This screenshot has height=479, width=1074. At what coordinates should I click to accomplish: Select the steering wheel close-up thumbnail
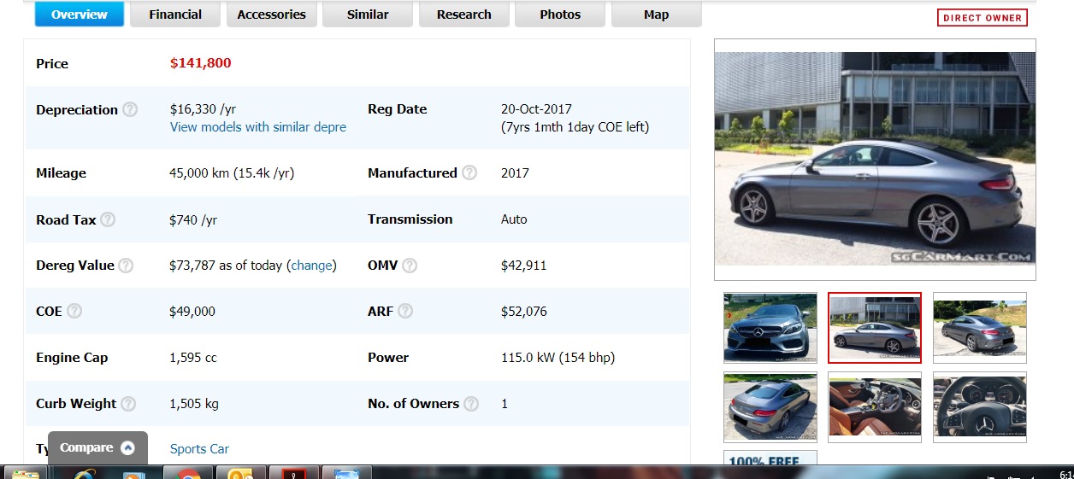click(979, 407)
